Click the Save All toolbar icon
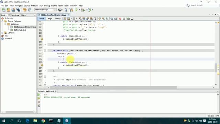 [18, 10]
